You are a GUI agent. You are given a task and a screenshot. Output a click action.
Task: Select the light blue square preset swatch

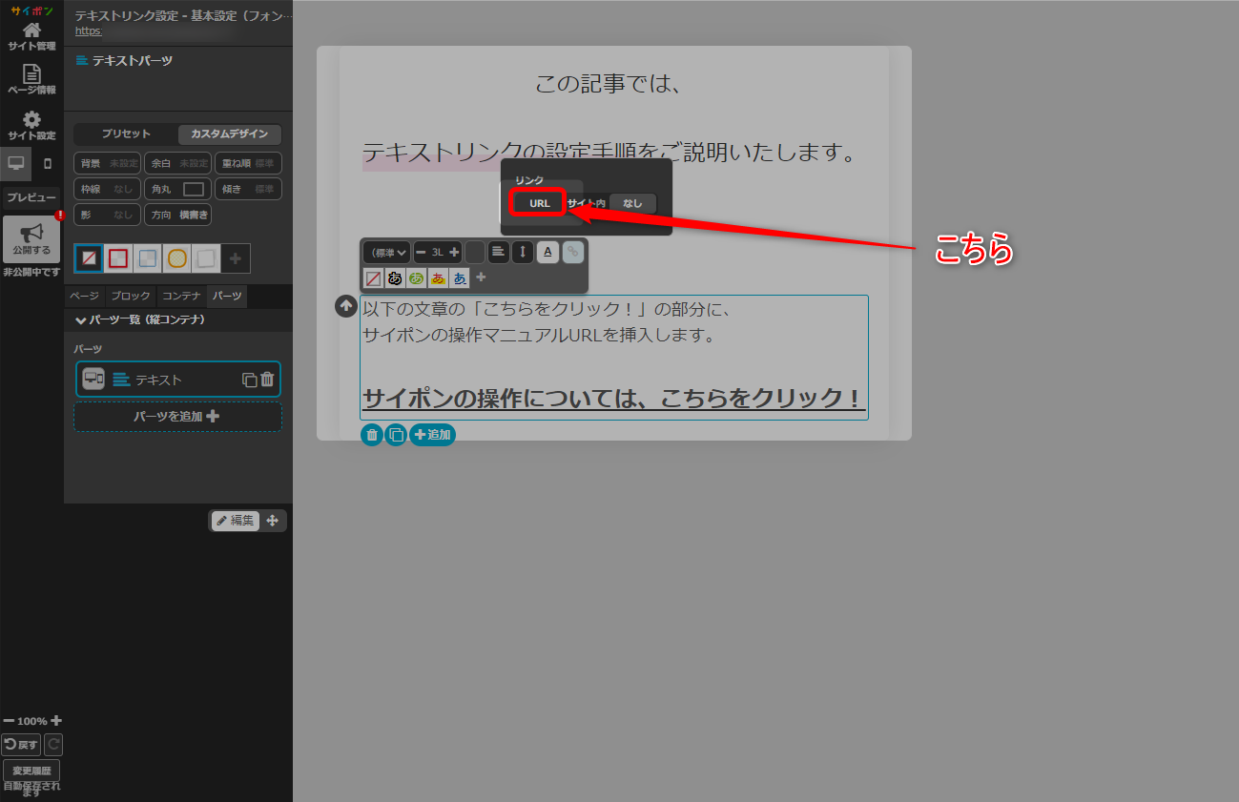click(x=147, y=257)
